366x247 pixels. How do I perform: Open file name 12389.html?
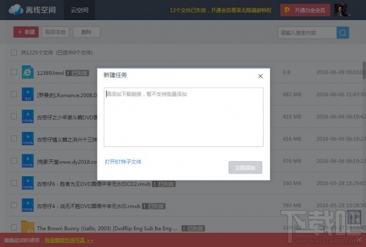tap(50, 73)
